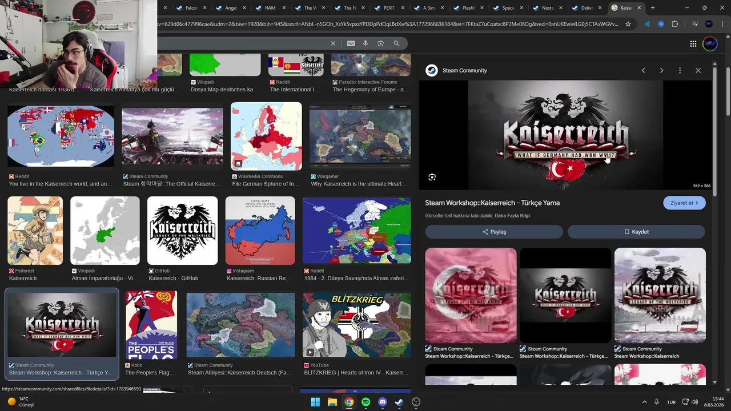Close the active Kaiser tab
The image size is (731, 411).
(639, 8)
